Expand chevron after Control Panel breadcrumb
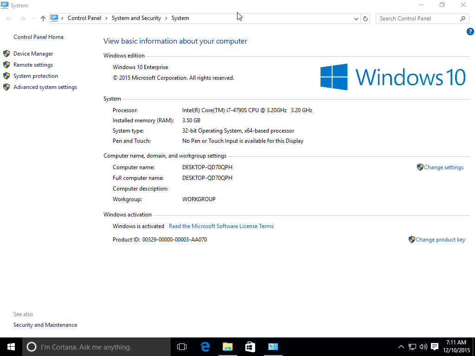 click(x=106, y=19)
